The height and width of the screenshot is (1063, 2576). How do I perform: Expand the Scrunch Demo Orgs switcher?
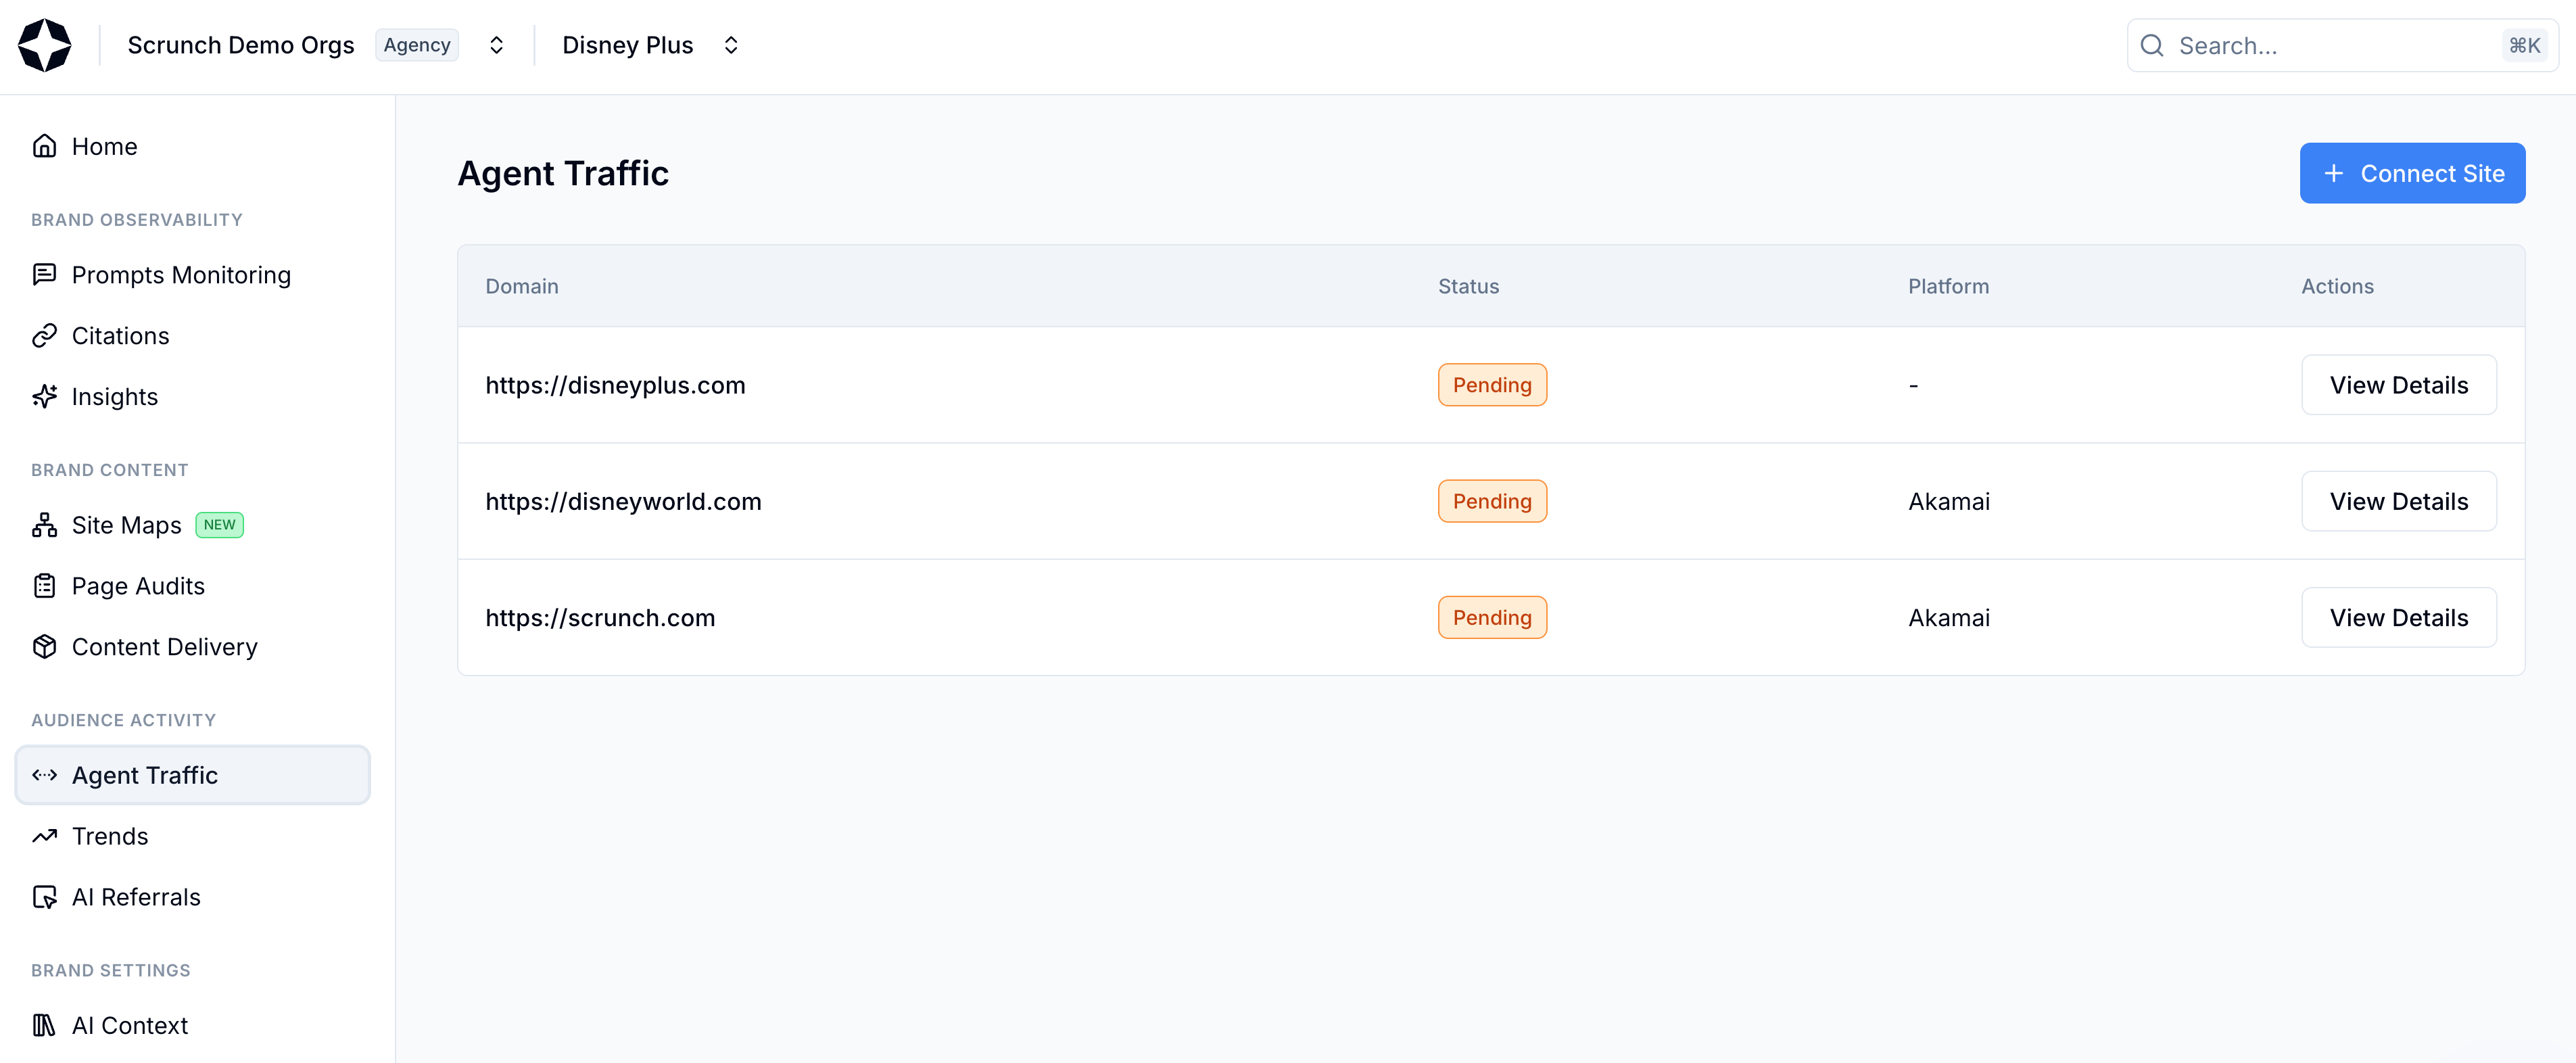point(496,45)
